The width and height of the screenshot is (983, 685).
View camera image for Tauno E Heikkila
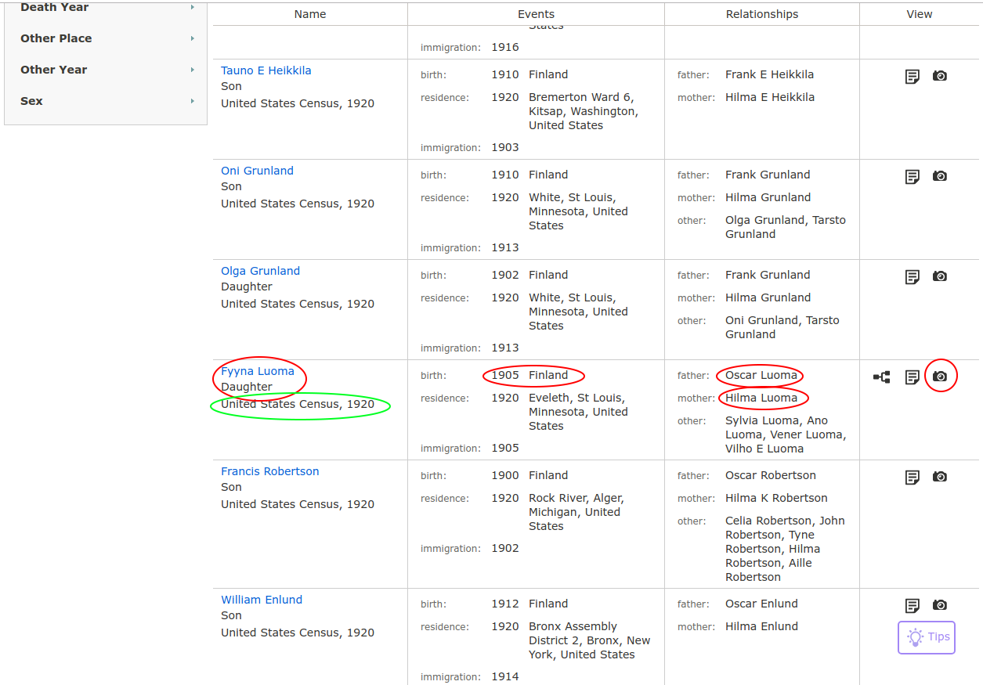point(940,76)
